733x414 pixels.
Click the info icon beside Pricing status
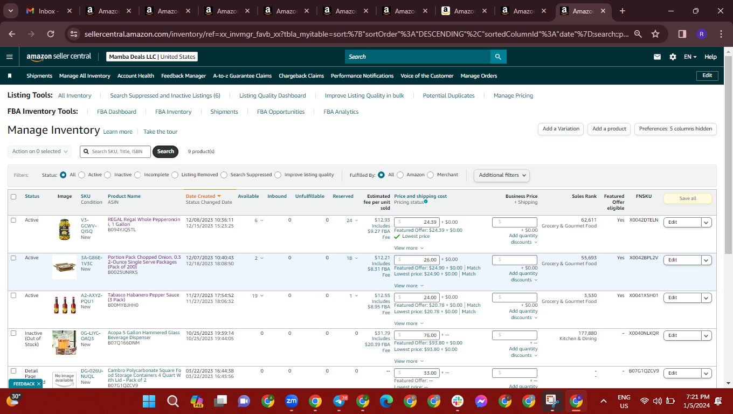click(x=426, y=202)
